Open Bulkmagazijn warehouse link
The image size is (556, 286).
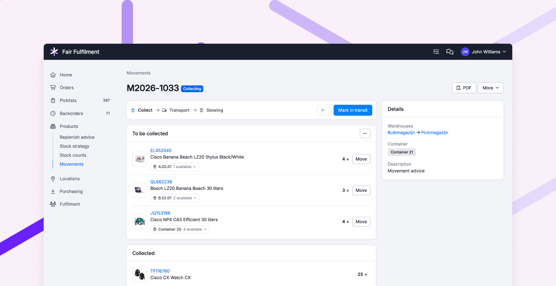pyautogui.click(x=401, y=133)
